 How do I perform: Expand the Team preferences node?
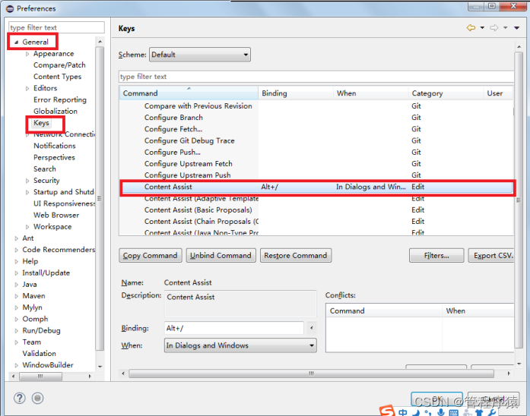tap(16, 342)
